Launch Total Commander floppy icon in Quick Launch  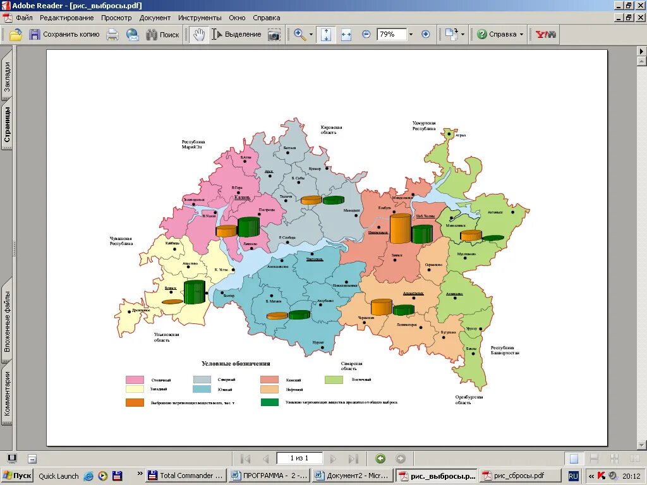coord(117,476)
